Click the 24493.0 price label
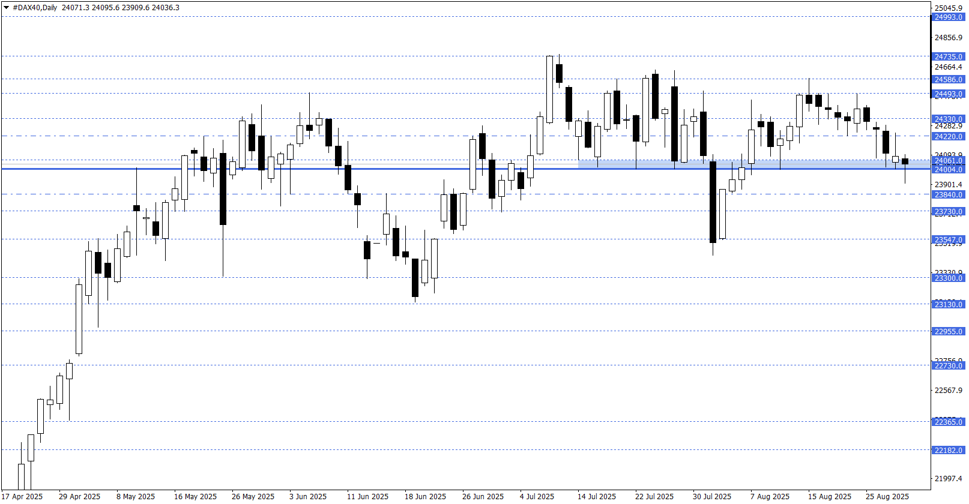Screen dimensions: 969x504 tap(949, 94)
